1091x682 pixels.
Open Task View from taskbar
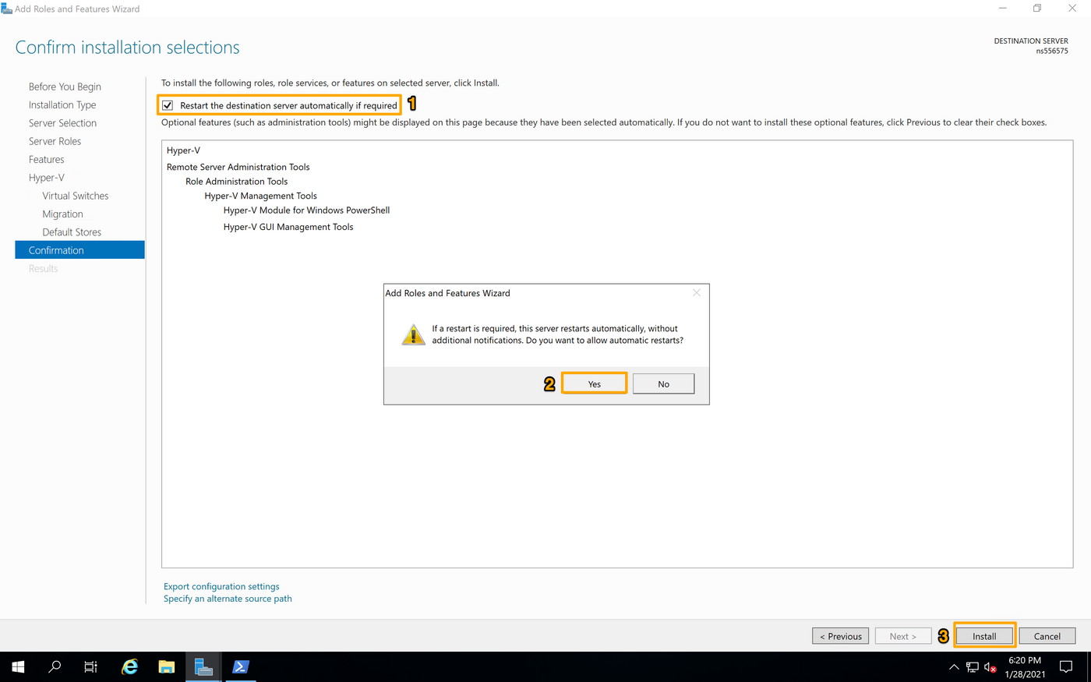(x=90, y=666)
